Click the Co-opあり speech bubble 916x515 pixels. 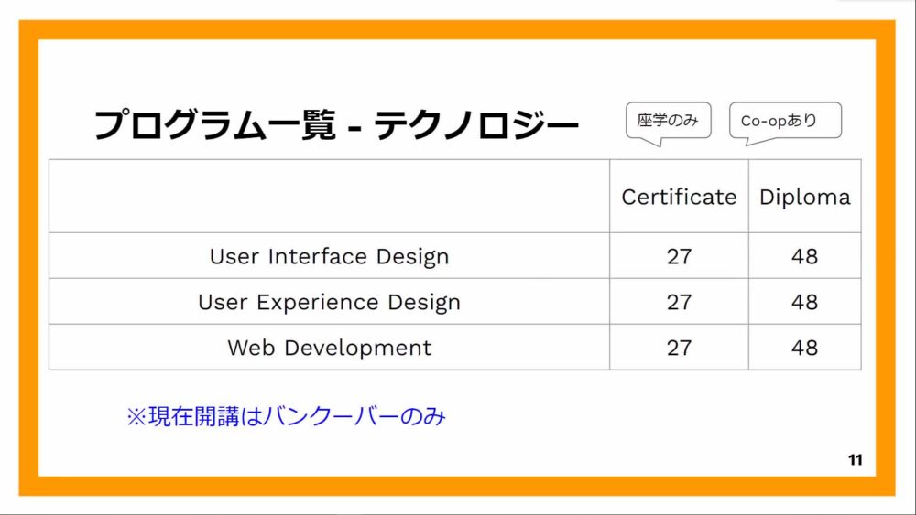click(x=785, y=121)
